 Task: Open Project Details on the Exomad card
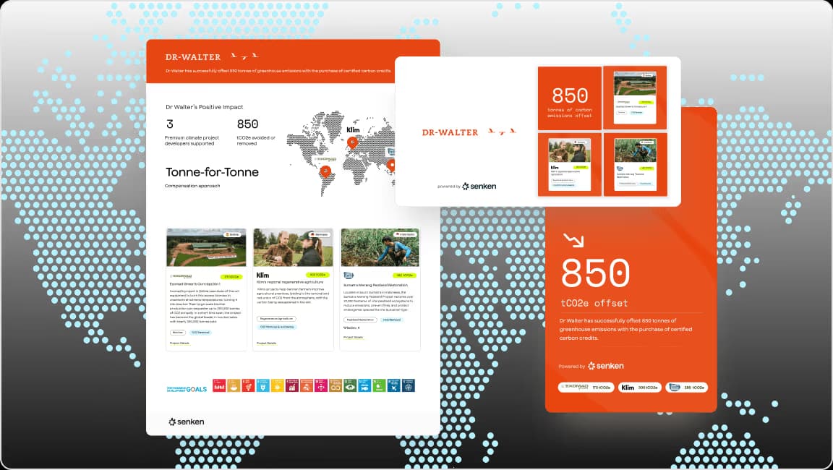[x=179, y=343]
